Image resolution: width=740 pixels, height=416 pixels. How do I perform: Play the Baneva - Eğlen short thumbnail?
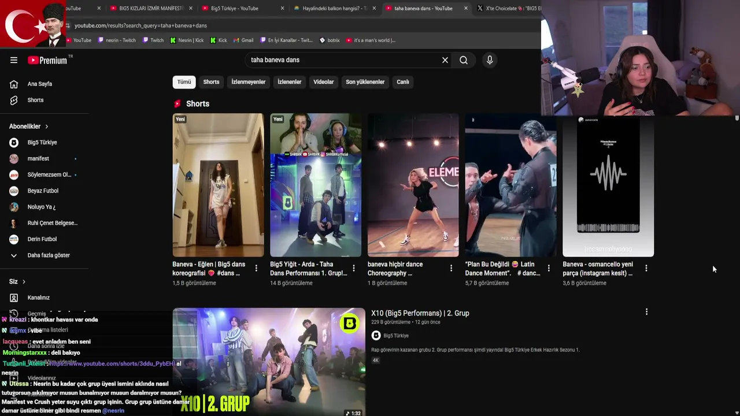click(218, 185)
